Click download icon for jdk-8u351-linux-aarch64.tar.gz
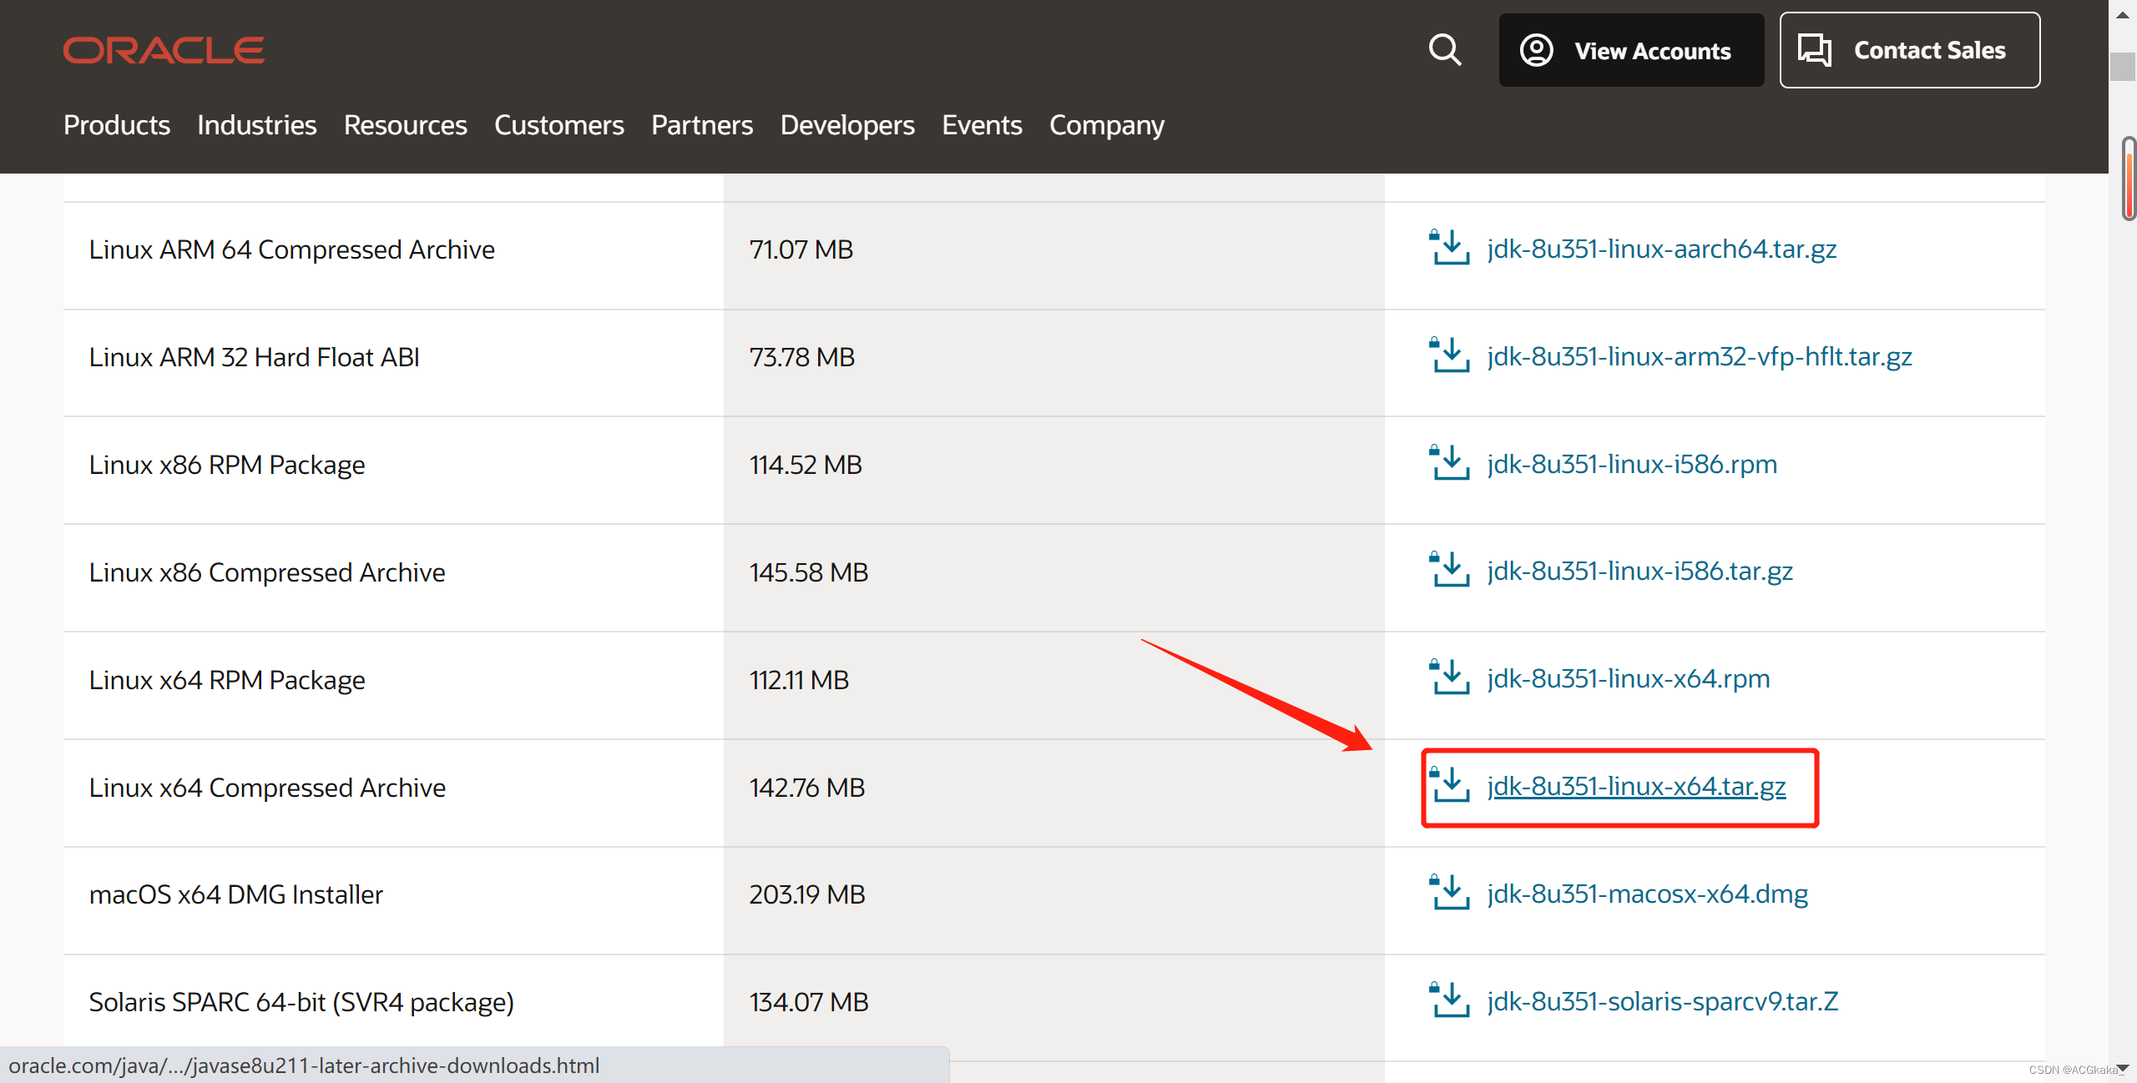 pos(1449,248)
